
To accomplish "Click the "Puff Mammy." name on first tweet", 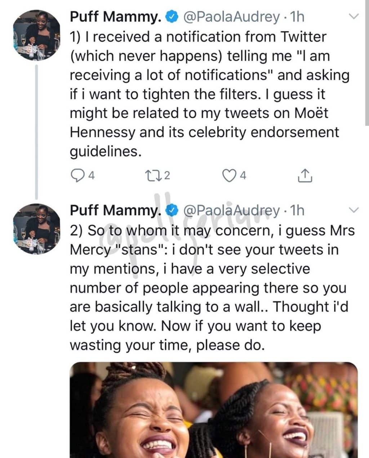I will pos(115,17).
